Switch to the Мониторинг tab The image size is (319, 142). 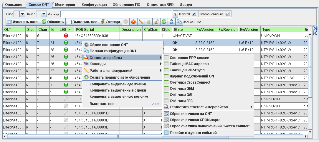click(66, 5)
